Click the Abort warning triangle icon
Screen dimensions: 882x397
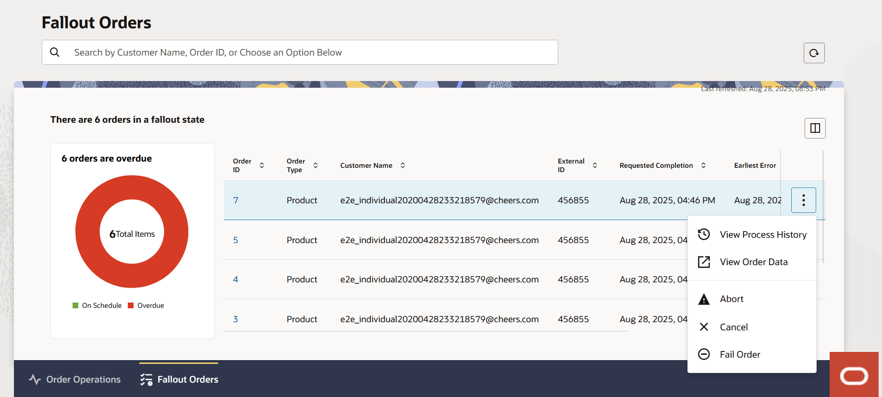[x=704, y=299]
